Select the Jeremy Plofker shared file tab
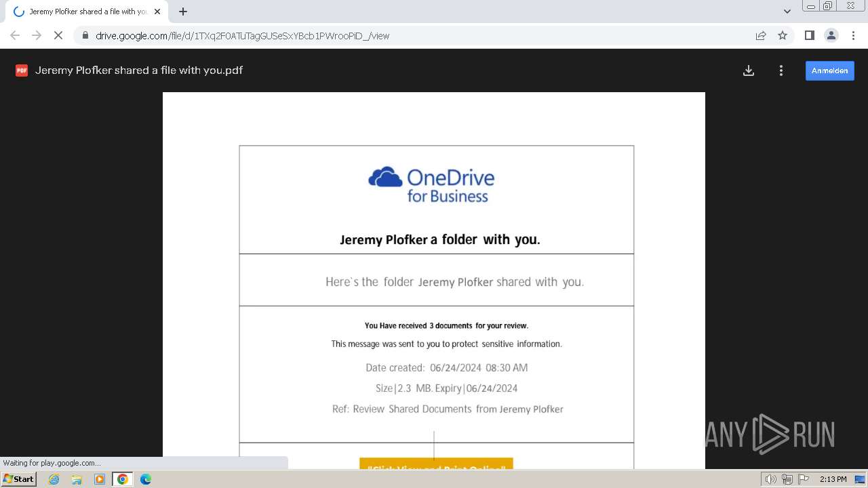 (86, 12)
